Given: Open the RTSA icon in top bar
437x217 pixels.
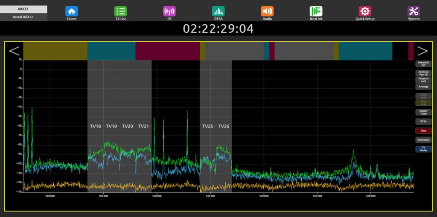Looking at the screenshot, I should tap(218, 12).
